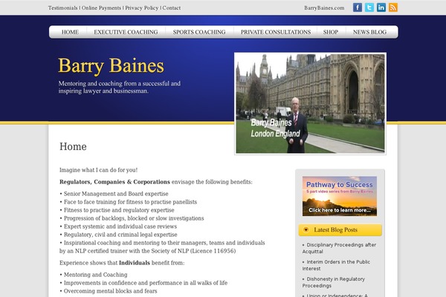Click 'Mentoring and coaching from a successful' tagline
This screenshot has height=297, width=446.
pyautogui.click(x=120, y=88)
